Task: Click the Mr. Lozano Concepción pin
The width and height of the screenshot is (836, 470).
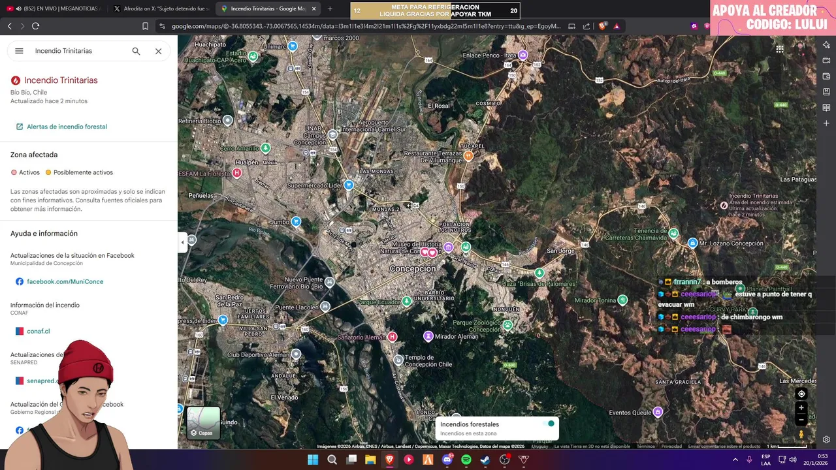Action: [692, 243]
